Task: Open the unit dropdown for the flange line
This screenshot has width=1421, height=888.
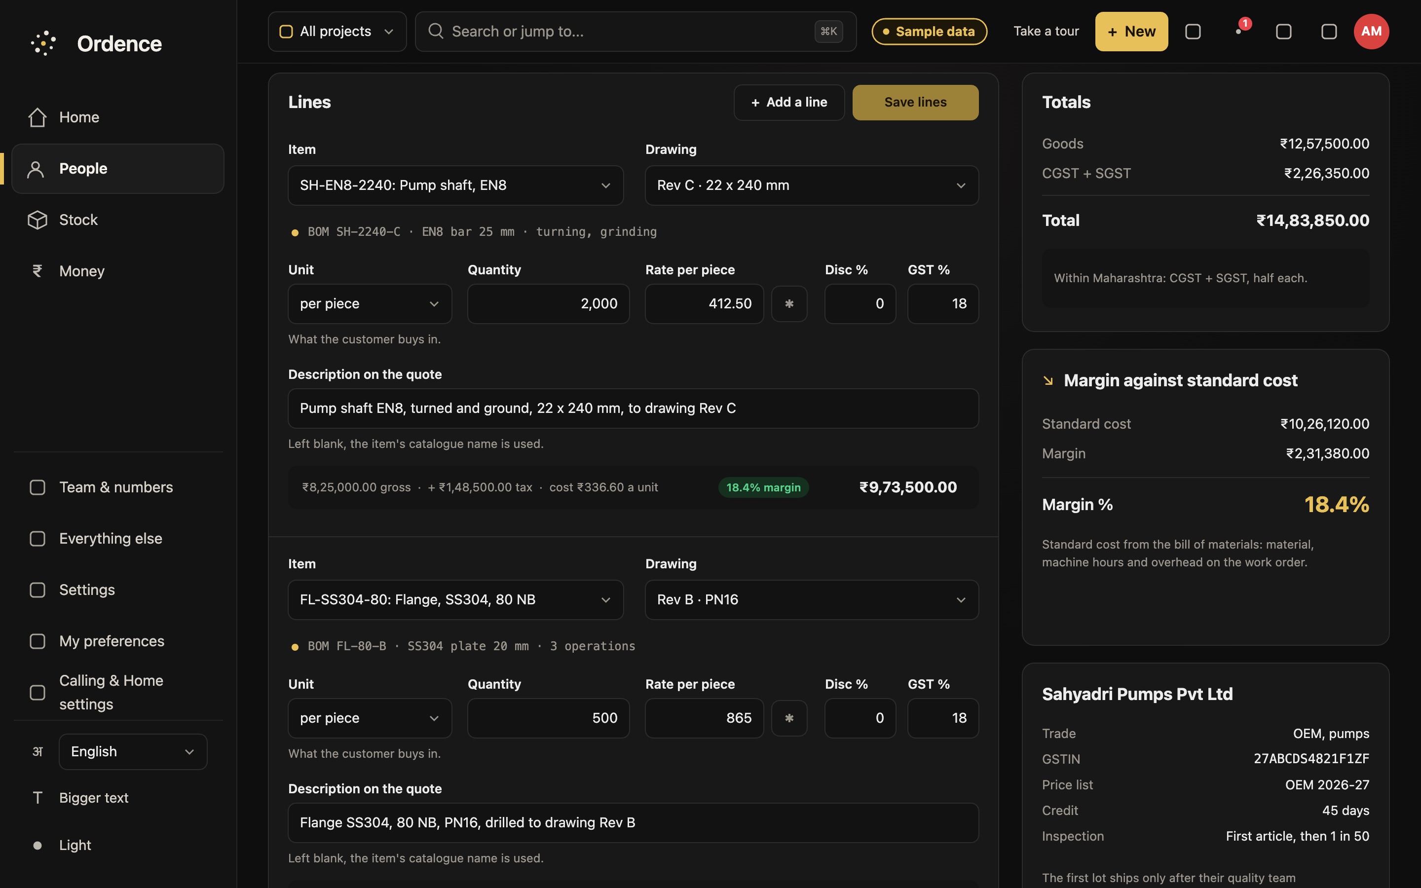Action: pyautogui.click(x=370, y=718)
